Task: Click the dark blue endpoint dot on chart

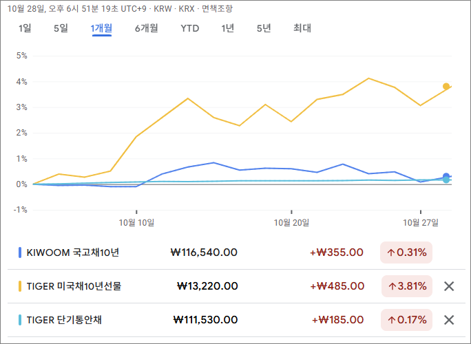Action: [x=446, y=176]
